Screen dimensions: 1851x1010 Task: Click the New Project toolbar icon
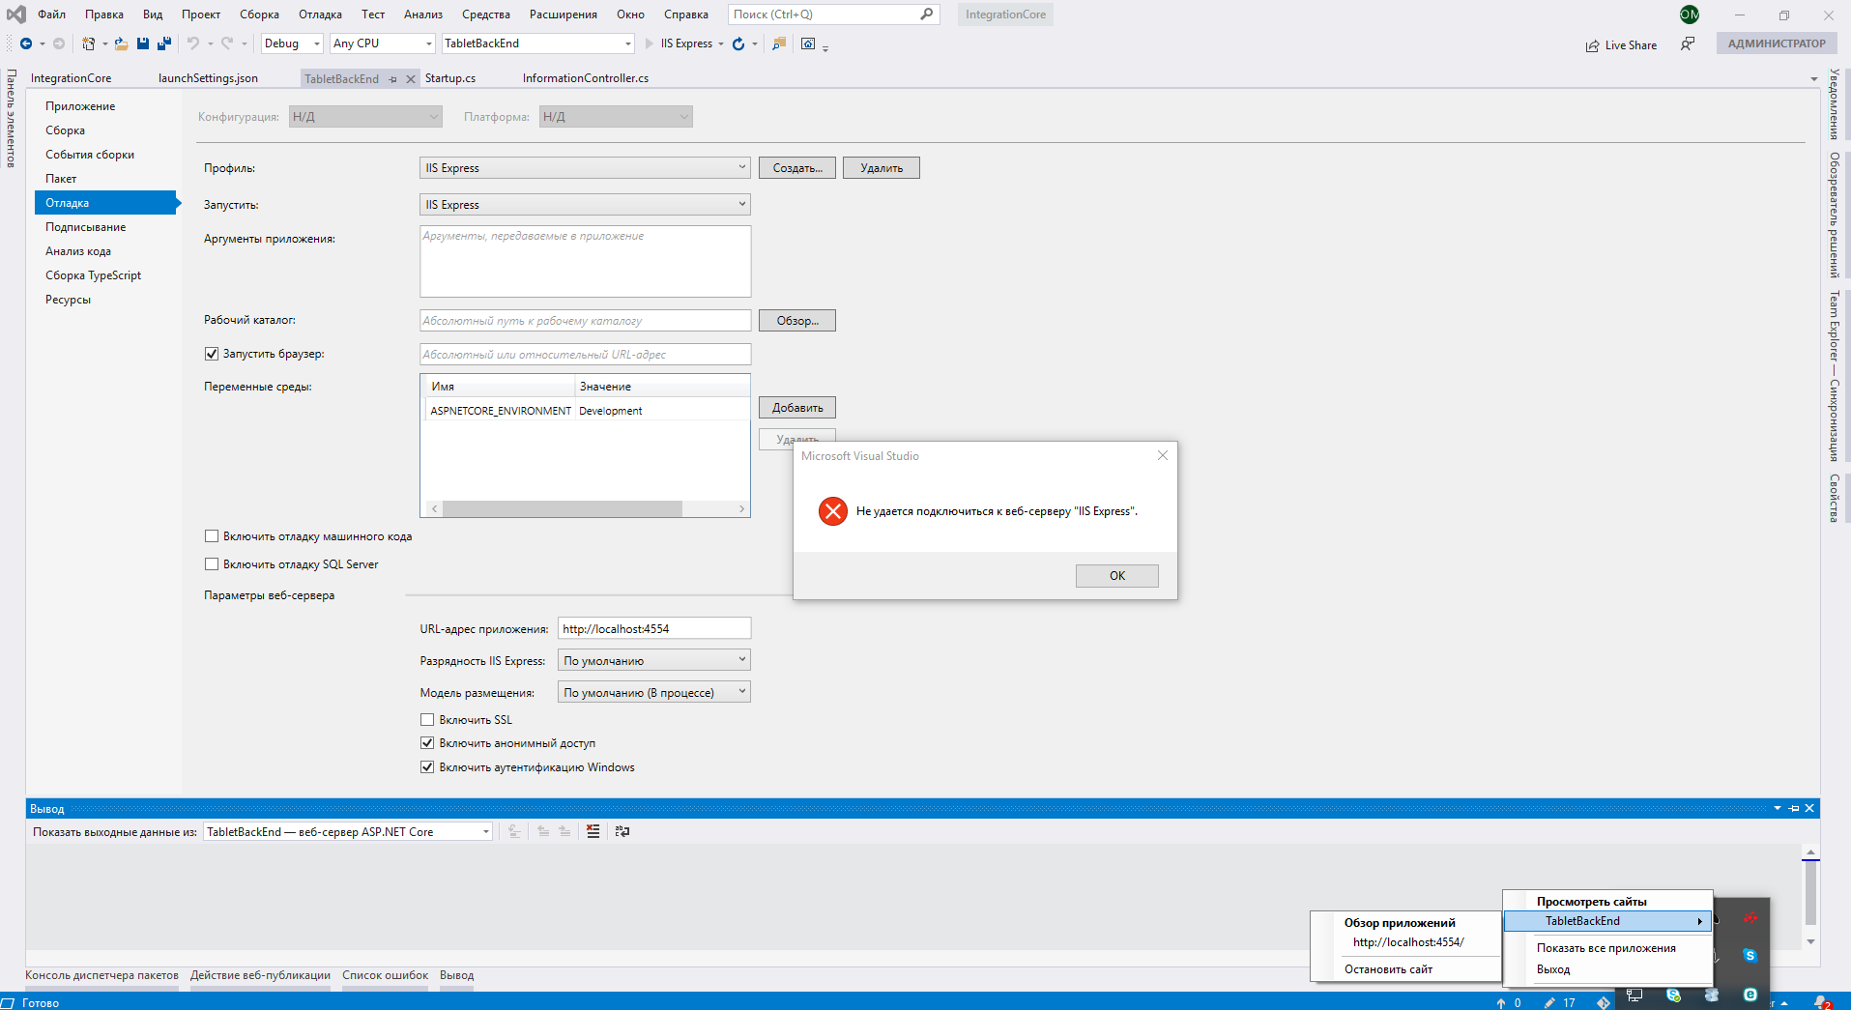pyautogui.click(x=88, y=43)
